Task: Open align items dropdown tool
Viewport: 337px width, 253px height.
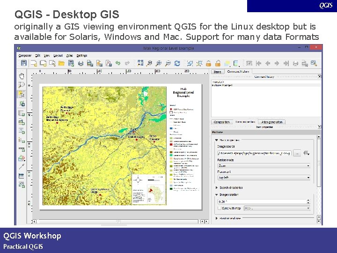Action: tap(236, 63)
